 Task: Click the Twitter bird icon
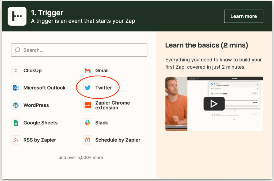pos(88,88)
